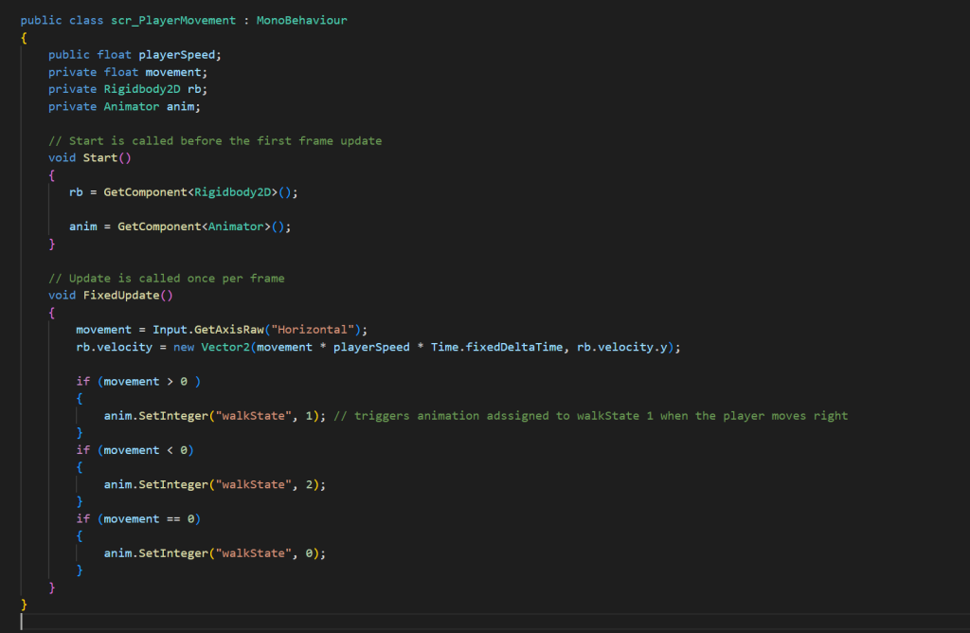The height and width of the screenshot is (633, 970).
Task: Click the class name scr_PlayerMovement
Action: (x=166, y=20)
